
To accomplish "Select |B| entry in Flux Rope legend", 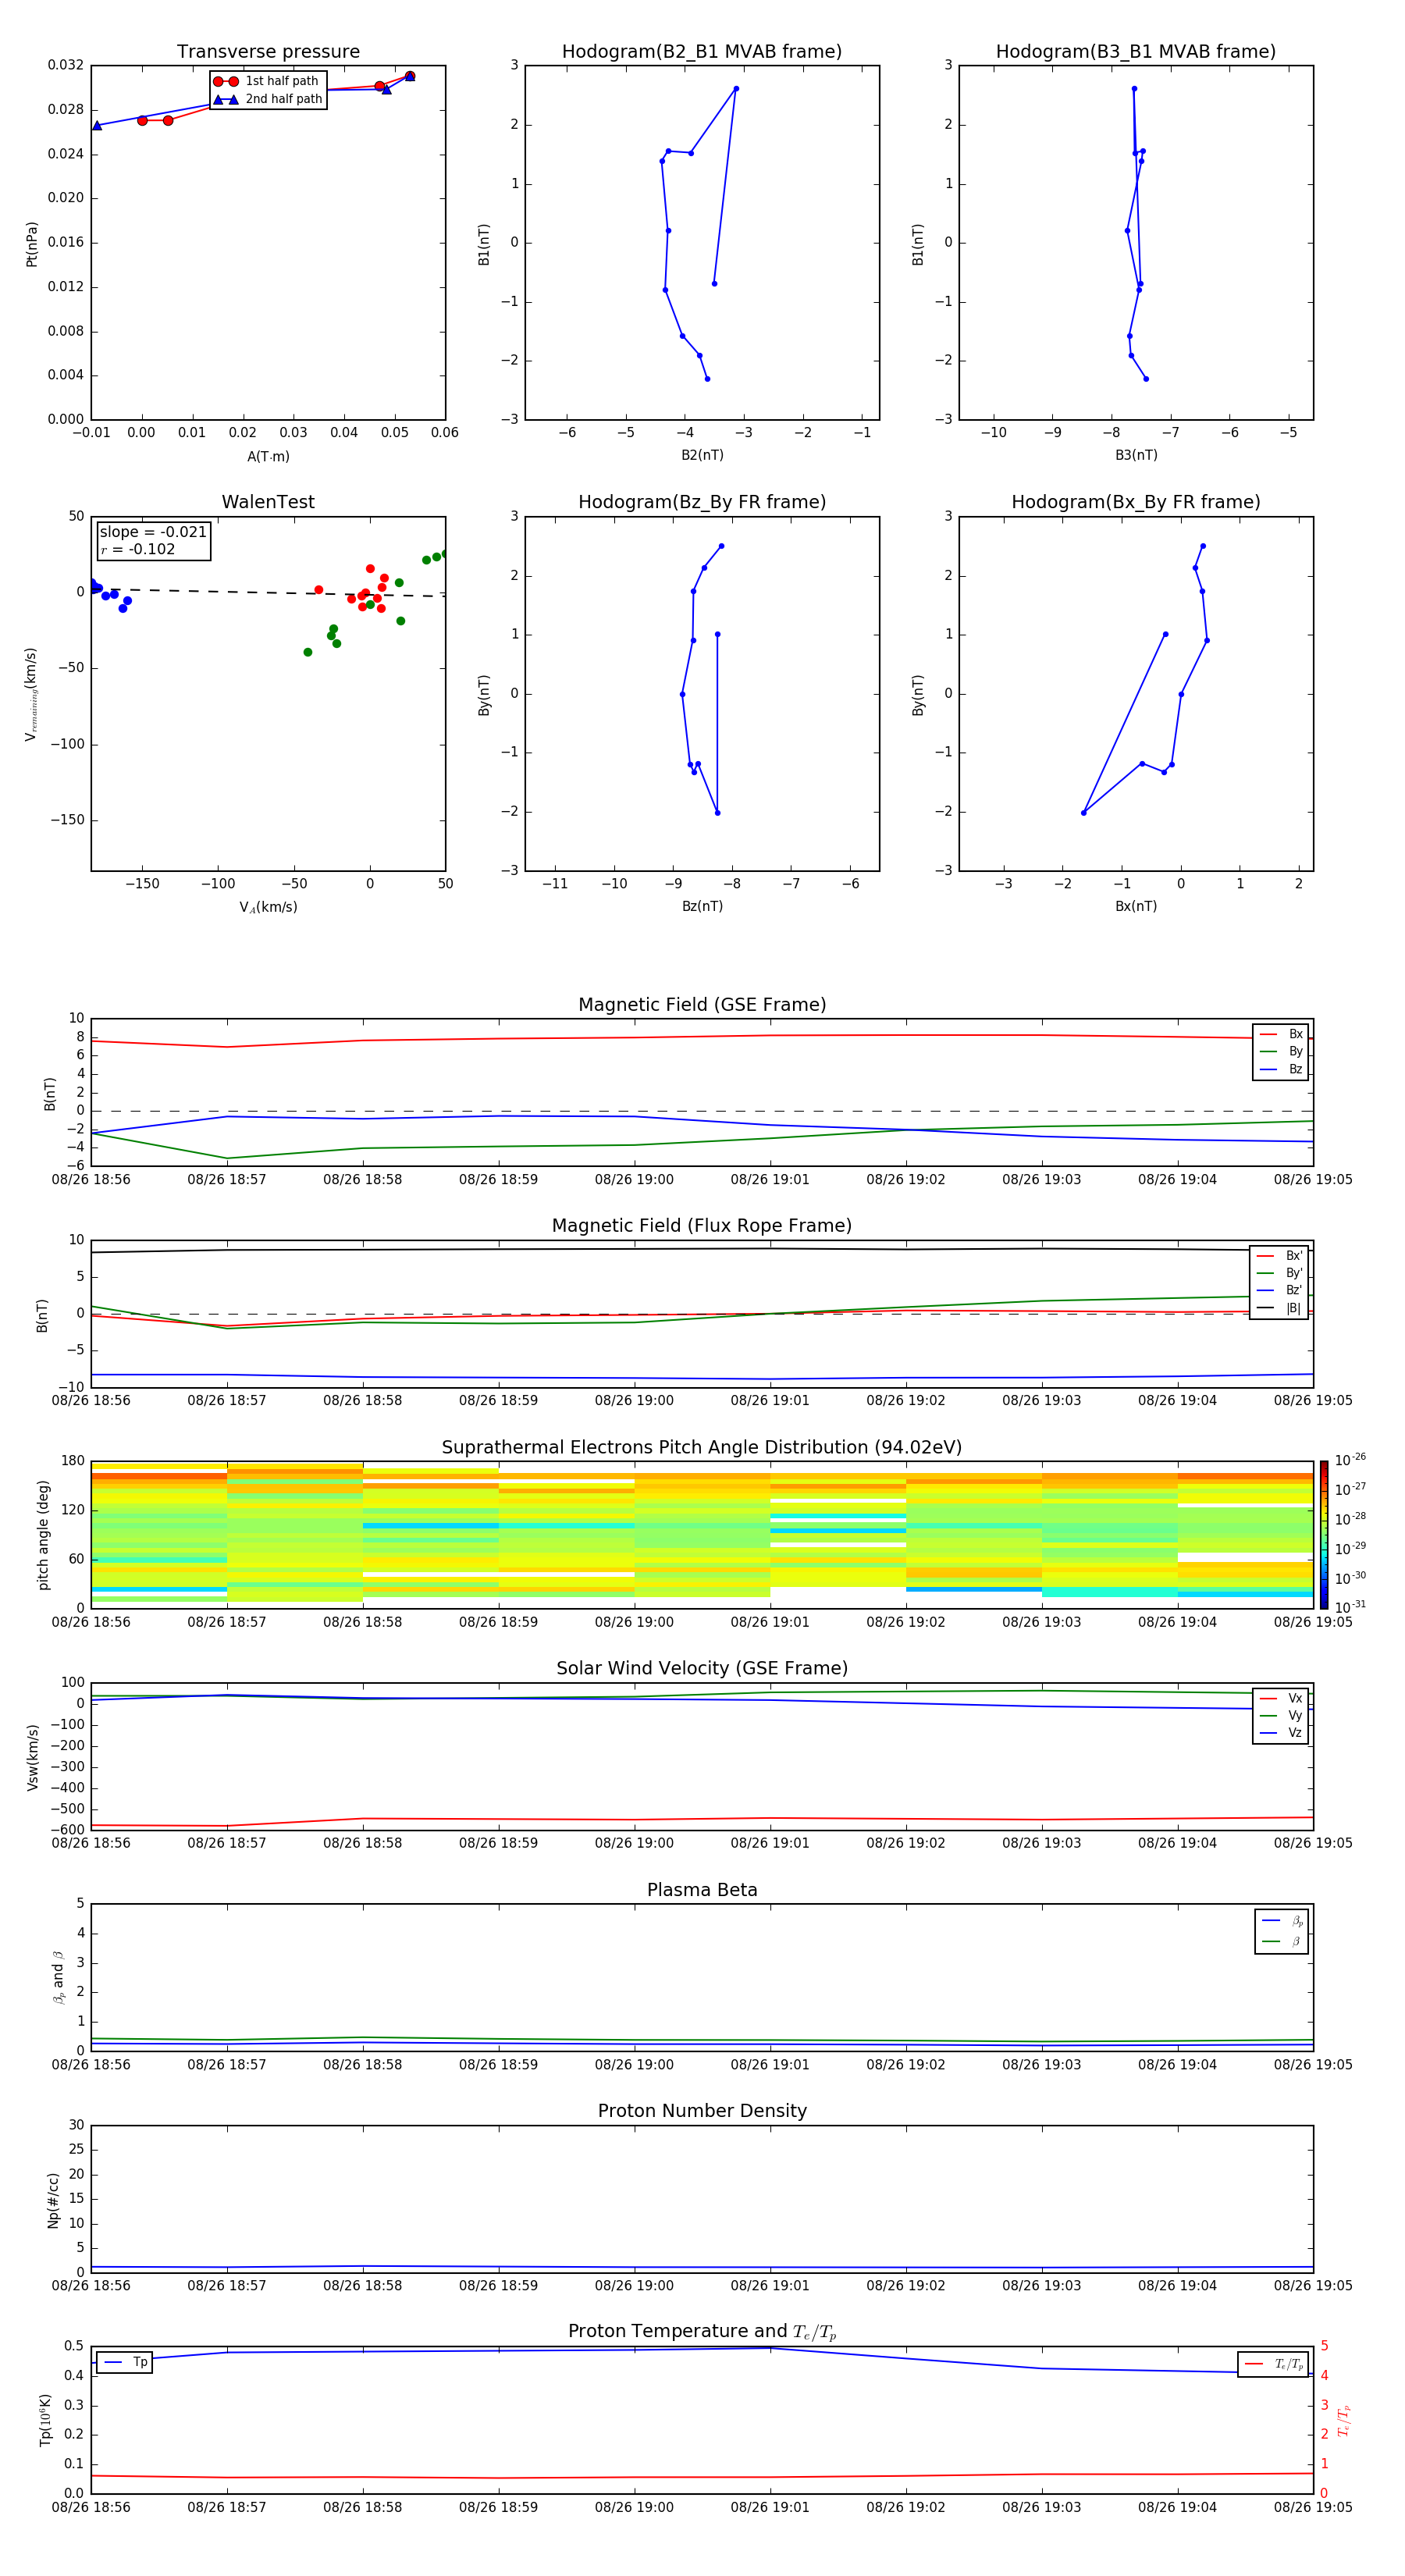I will pos(1280,1308).
